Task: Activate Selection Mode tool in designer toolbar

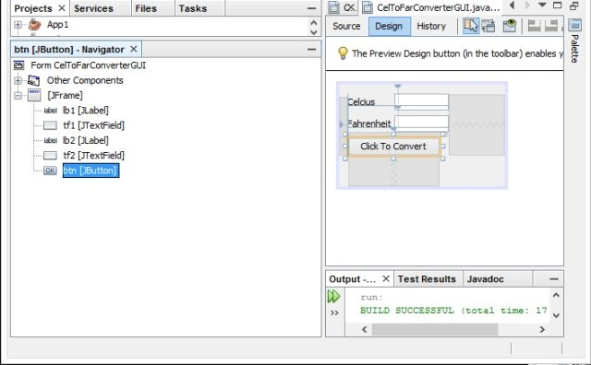Action: [471, 26]
